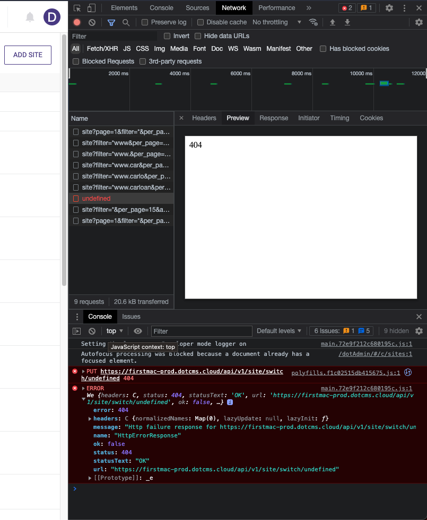Open the Network panel settings gear
The image size is (427, 520).
click(420, 22)
